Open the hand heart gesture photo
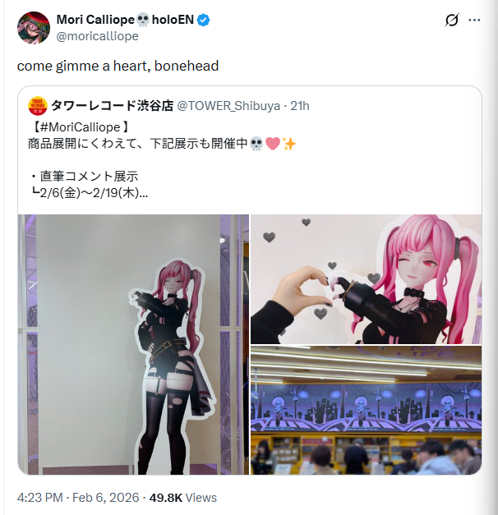 tap(367, 279)
